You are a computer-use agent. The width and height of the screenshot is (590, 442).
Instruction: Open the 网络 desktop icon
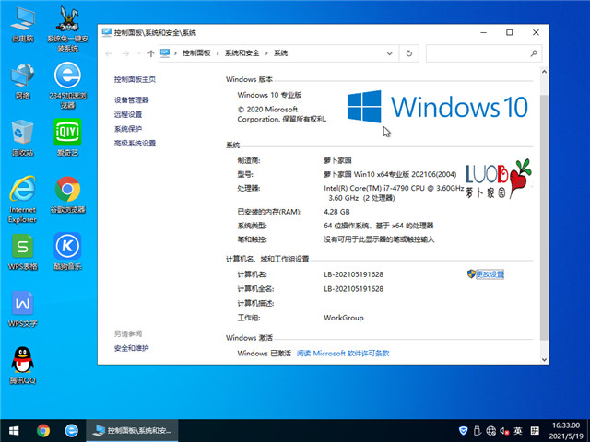22,81
